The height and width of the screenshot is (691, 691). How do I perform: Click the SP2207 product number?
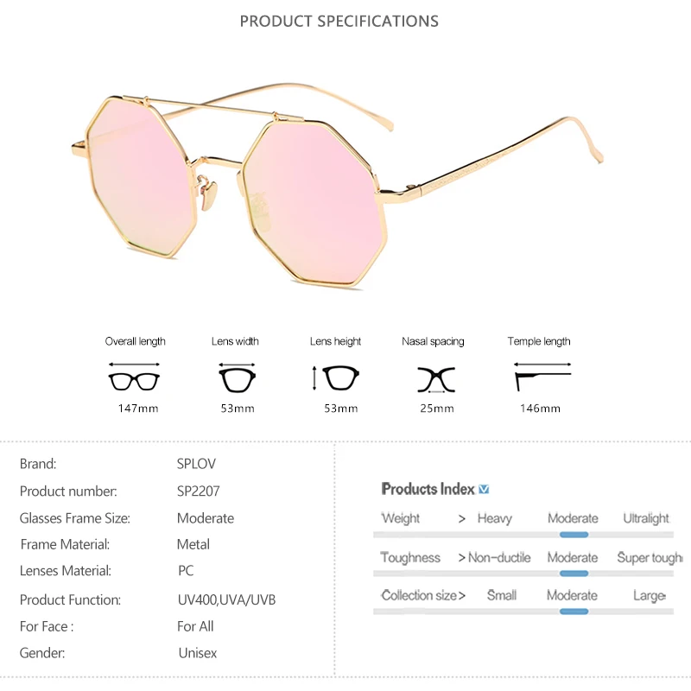click(198, 491)
